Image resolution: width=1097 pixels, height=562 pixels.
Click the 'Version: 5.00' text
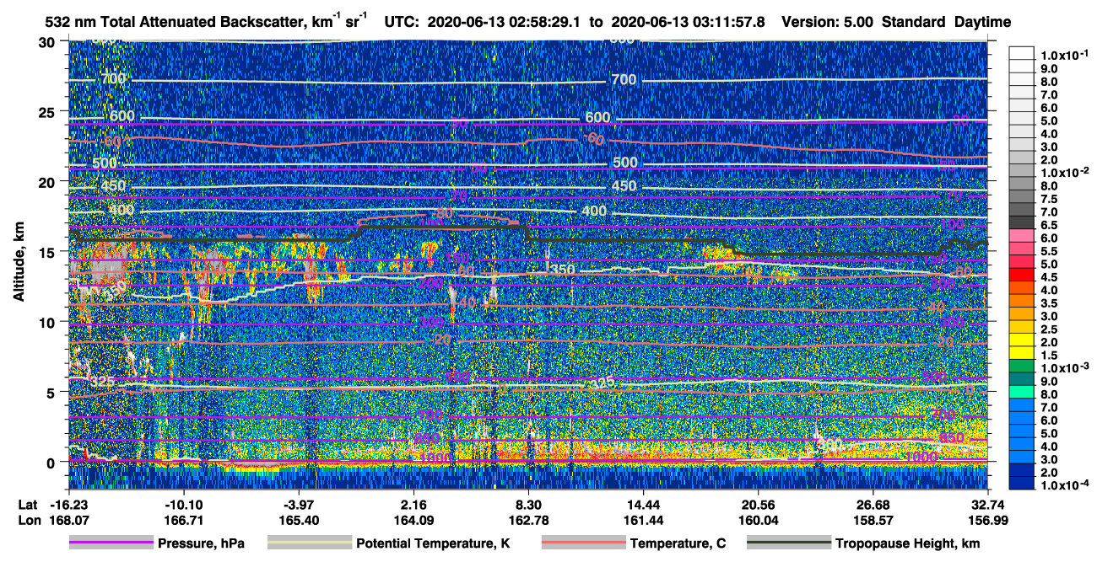click(x=828, y=21)
